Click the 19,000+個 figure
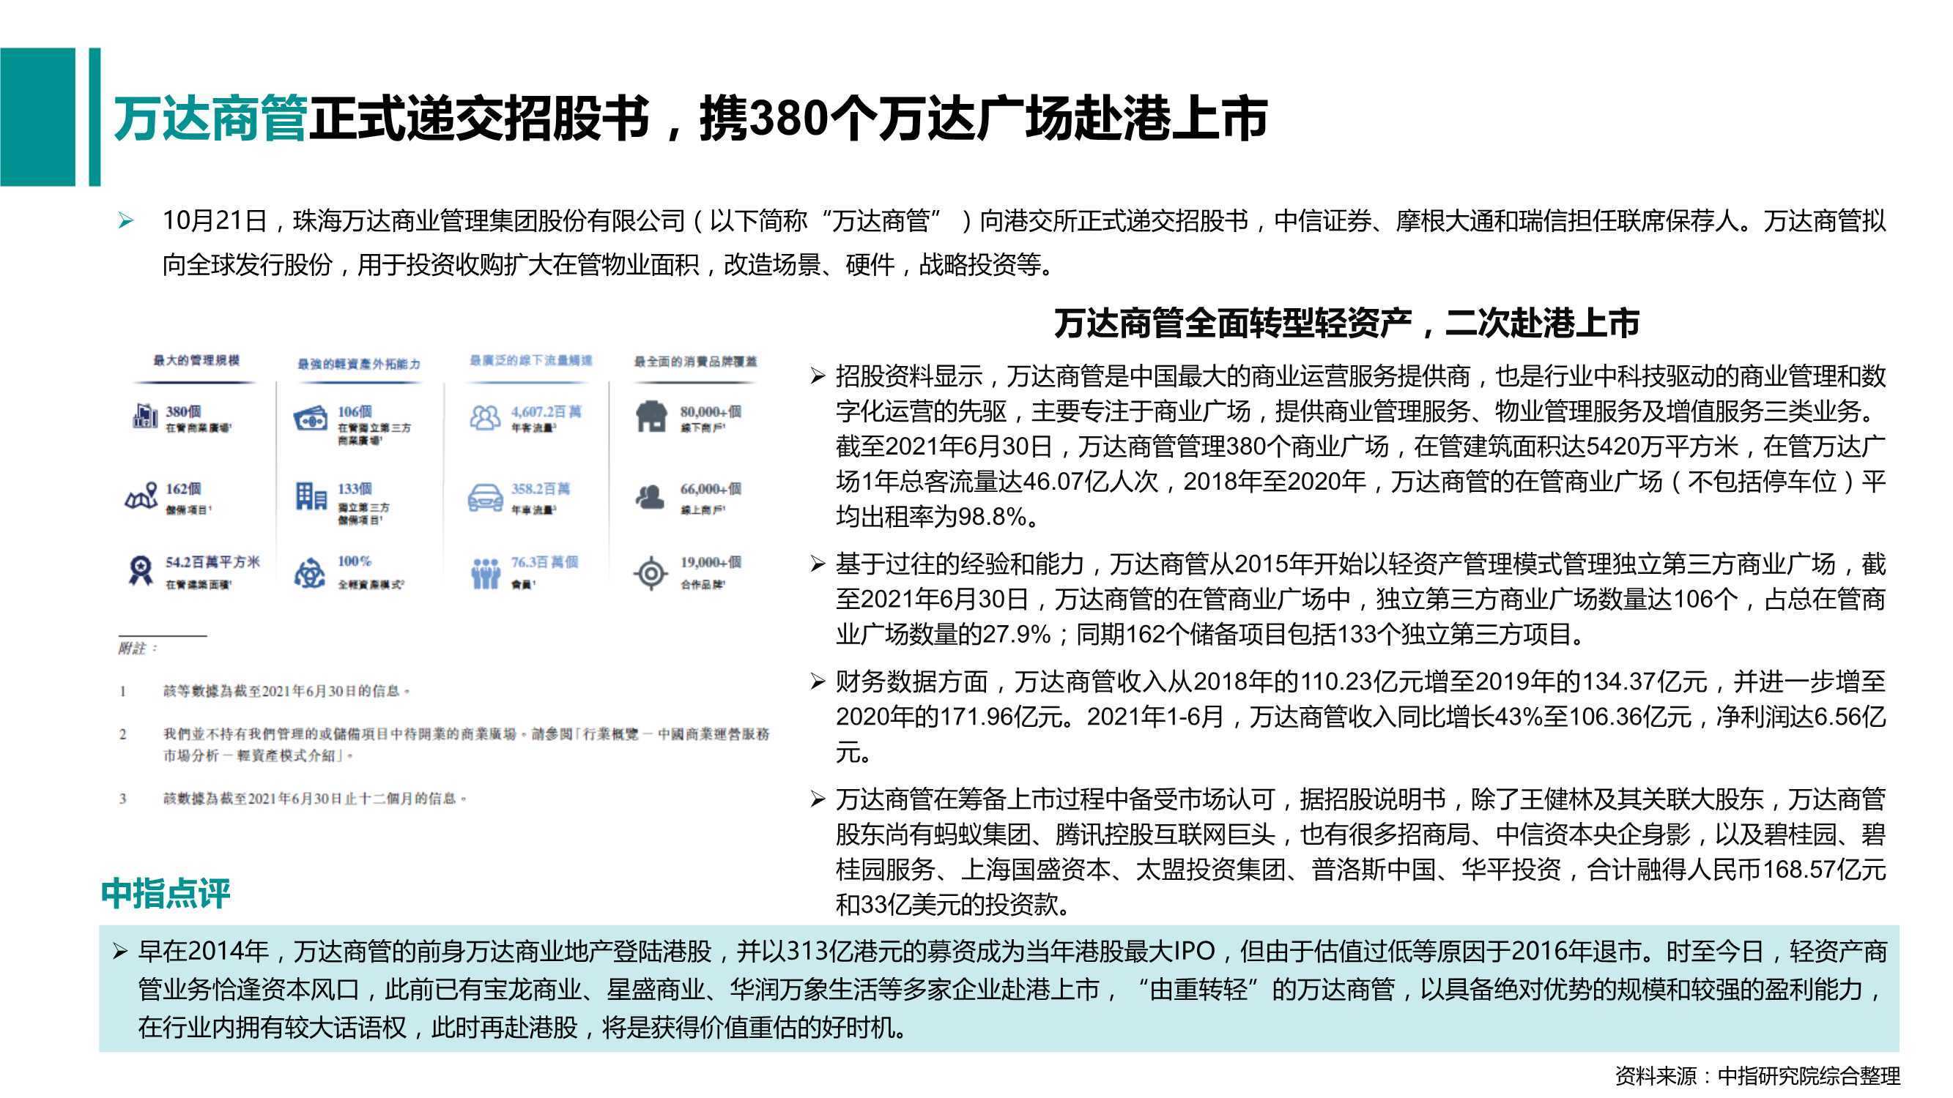 711,561
